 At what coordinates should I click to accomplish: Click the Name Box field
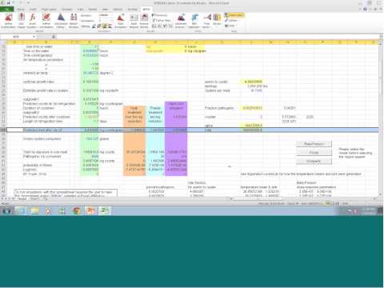18,37
